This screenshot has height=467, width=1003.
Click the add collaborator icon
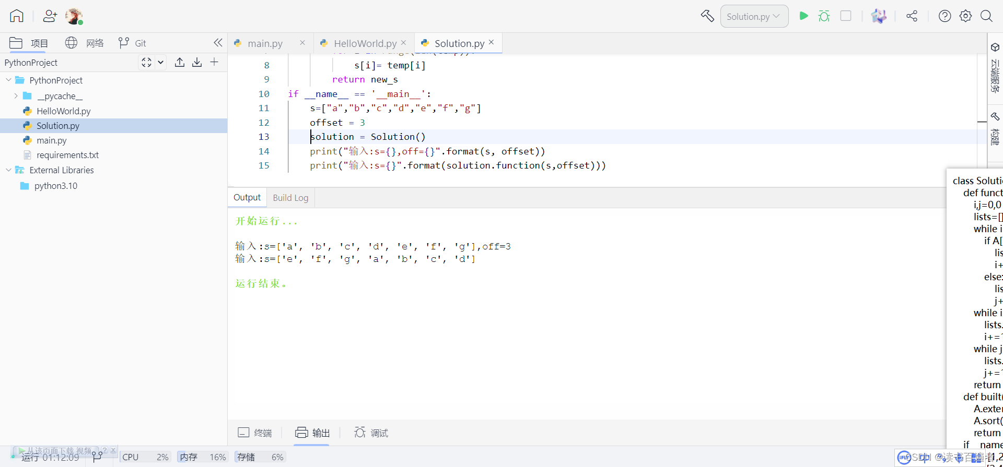click(x=50, y=16)
